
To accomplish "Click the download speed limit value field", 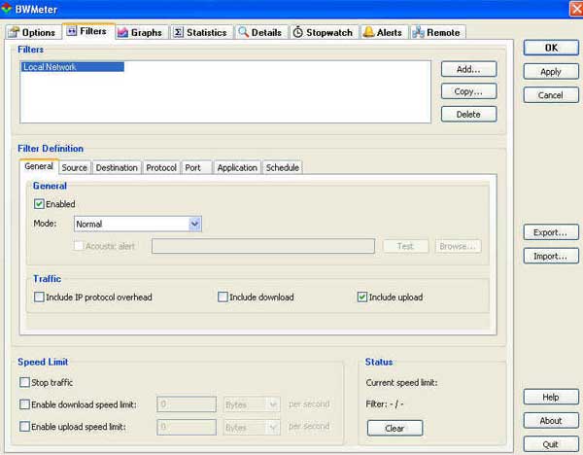I will point(187,404).
